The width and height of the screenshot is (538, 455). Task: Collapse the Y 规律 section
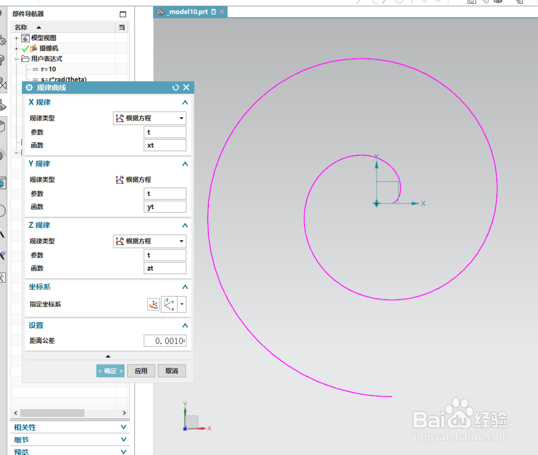(185, 164)
